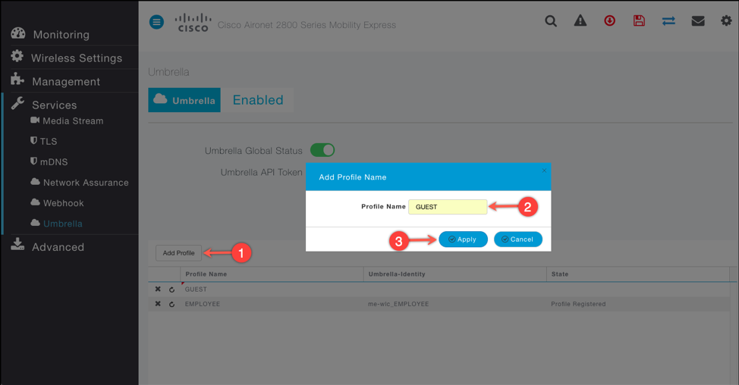Delete the GUEST profile with X icon

coord(158,290)
